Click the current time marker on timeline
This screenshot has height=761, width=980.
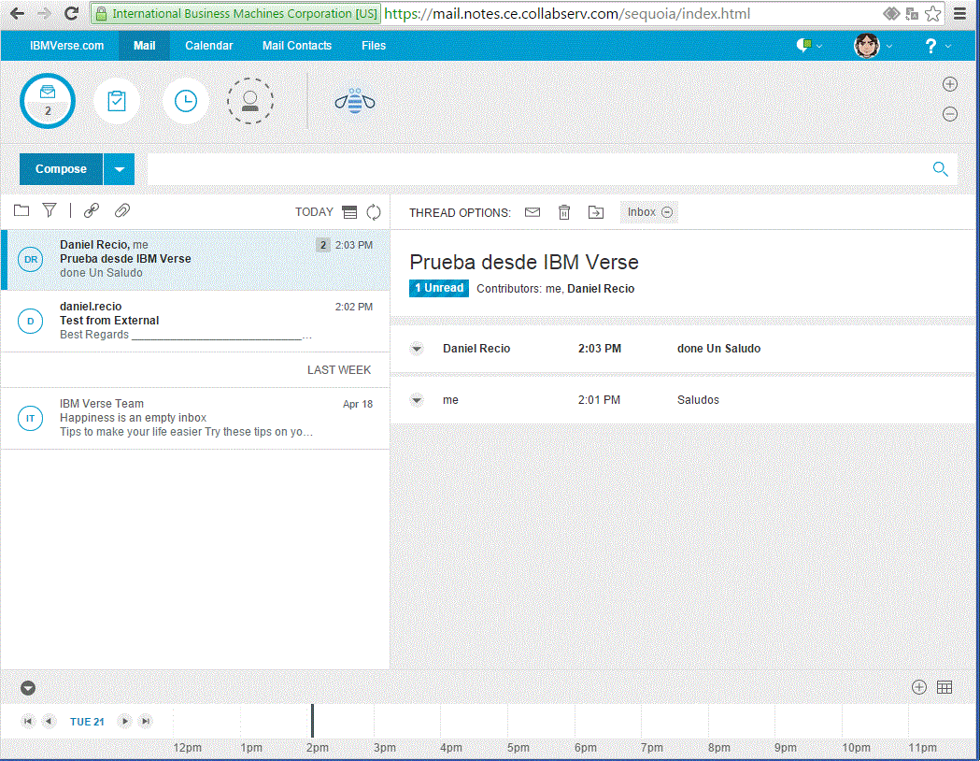[312, 721]
